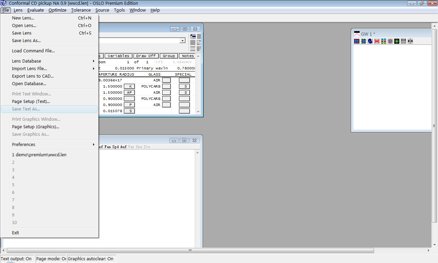Viewport: 438px width, 263px height.
Task: Click the Primary wavln value 0.78000
Action: point(186,68)
